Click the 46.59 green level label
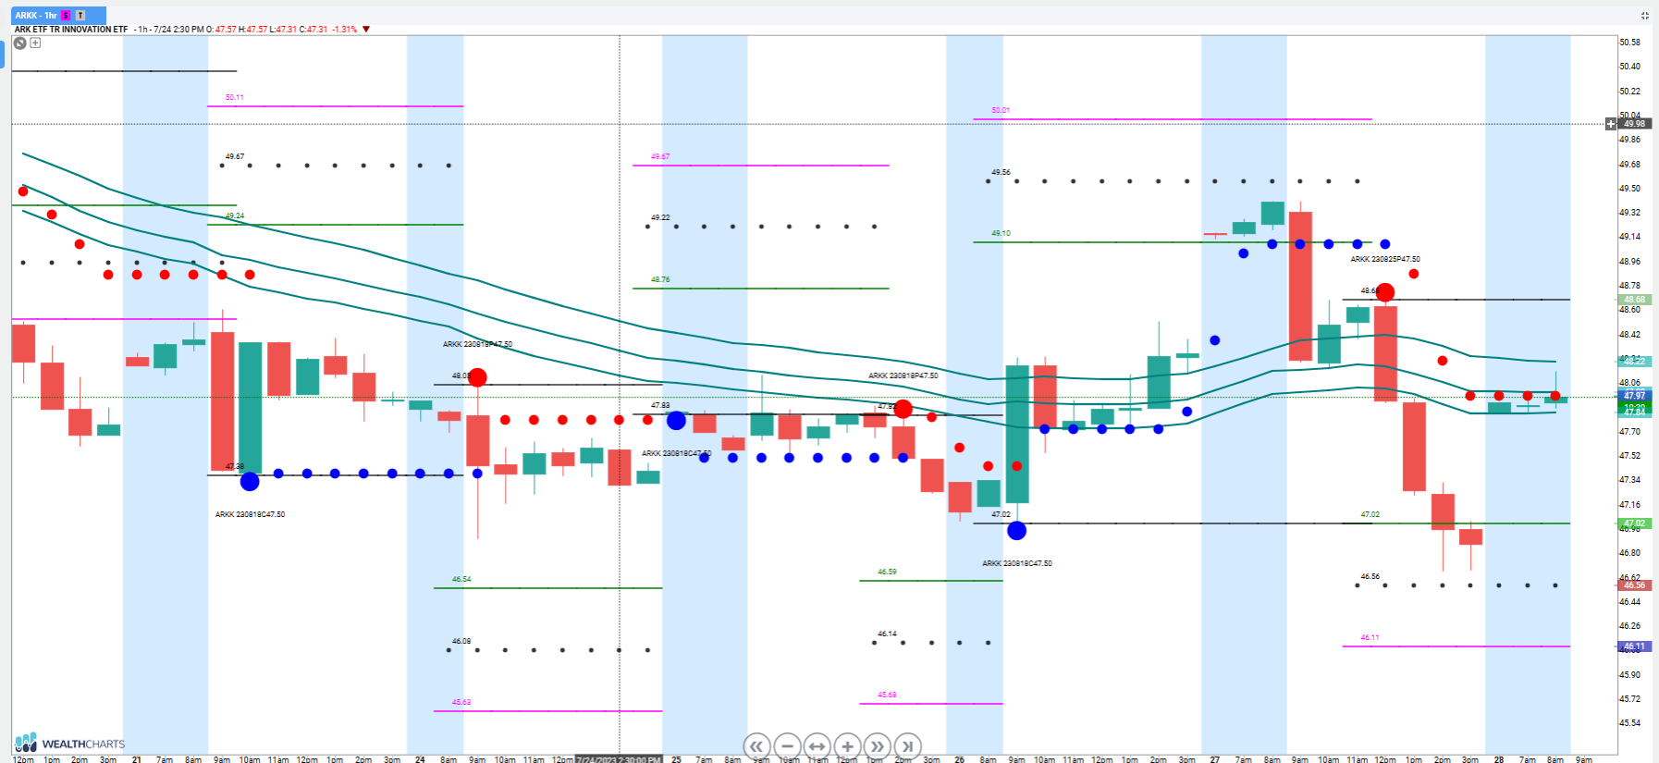 pyautogui.click(x=887, y=572)
